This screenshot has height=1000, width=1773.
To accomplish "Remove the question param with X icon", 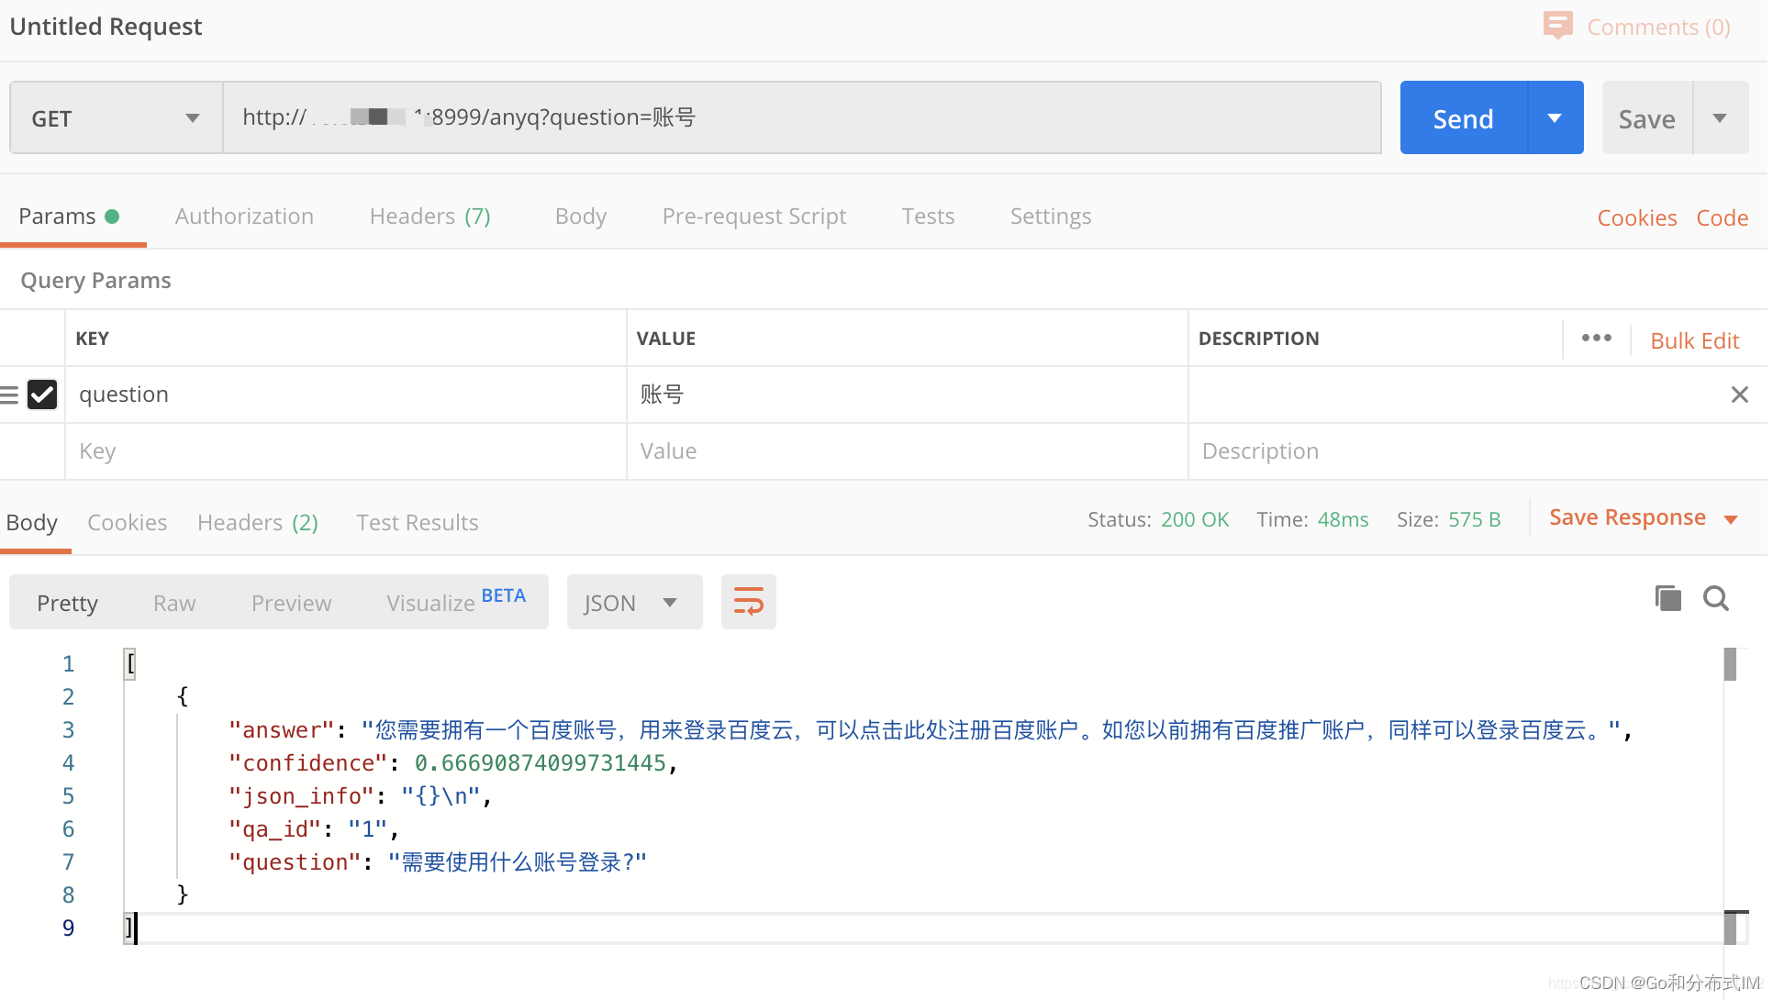I will (x=1738, y=394).
